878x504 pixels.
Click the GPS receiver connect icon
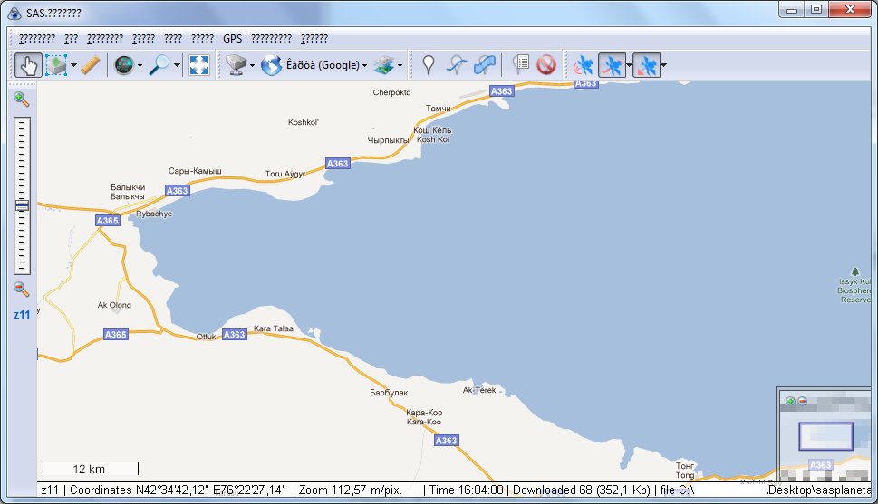(583, 65)
